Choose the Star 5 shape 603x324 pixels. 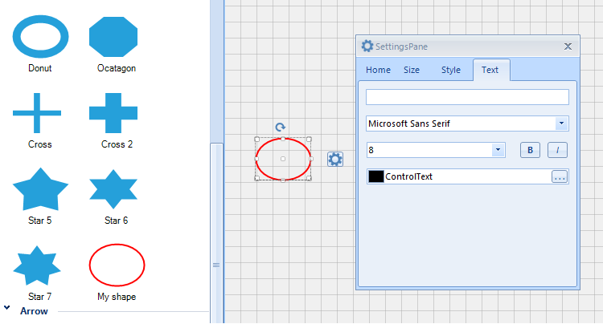tap(40, 189)
